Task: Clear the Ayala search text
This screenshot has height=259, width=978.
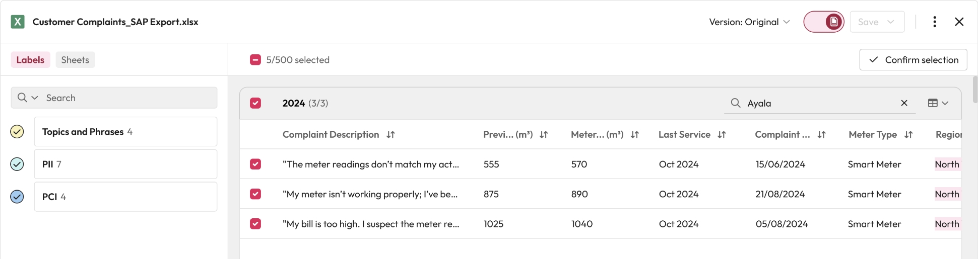Action: coord(904,103)
